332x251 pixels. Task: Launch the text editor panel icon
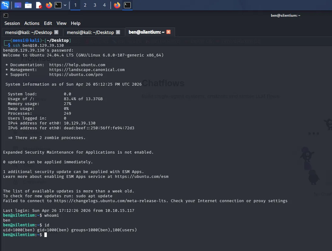39,5
